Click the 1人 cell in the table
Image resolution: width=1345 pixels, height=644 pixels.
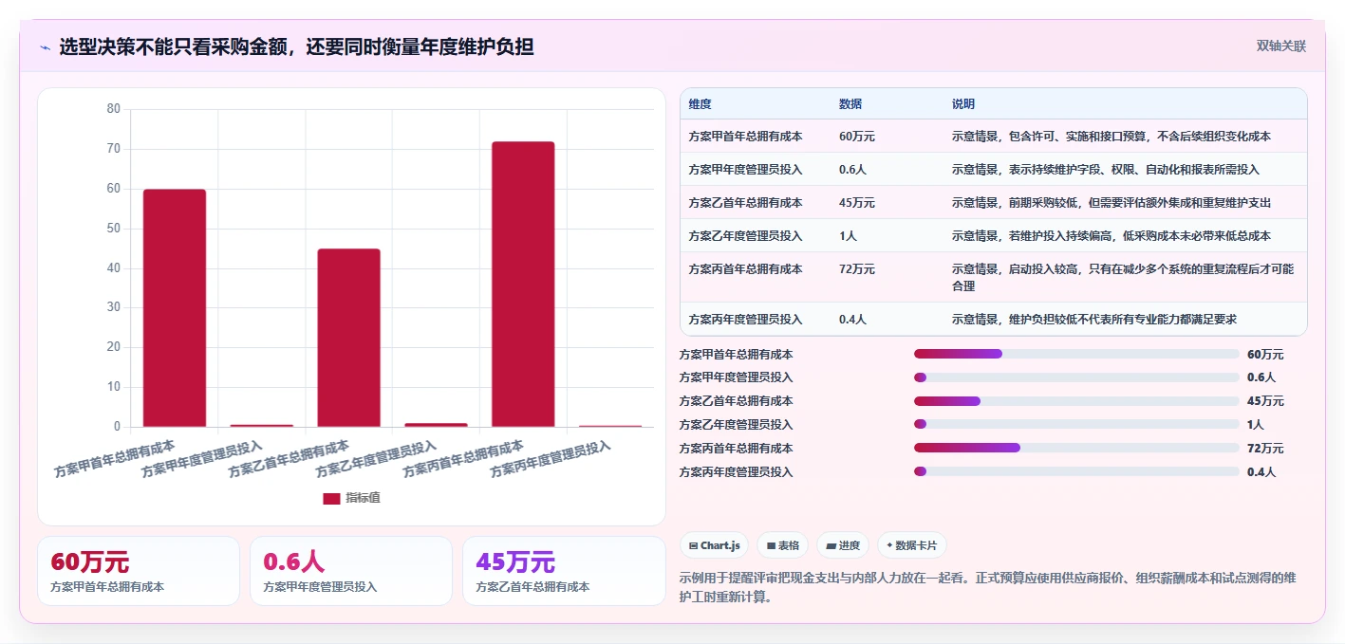pyautogui.click(x=848, y=236)
